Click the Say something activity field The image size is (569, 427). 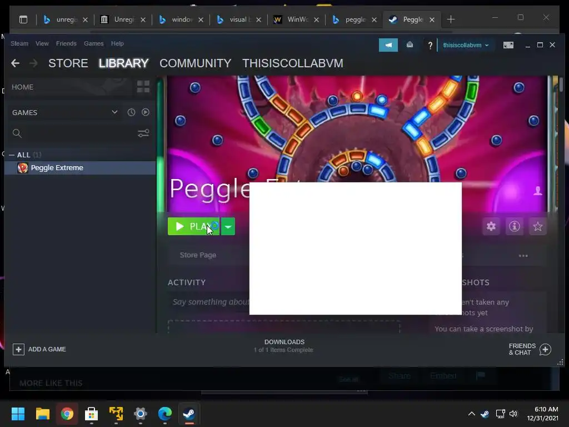click(211, 302)
